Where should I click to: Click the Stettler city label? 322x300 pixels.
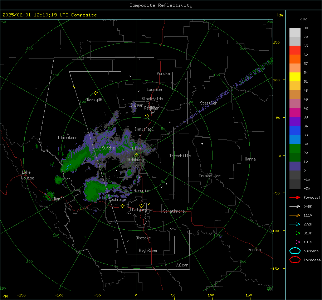(x=209, y=103)
